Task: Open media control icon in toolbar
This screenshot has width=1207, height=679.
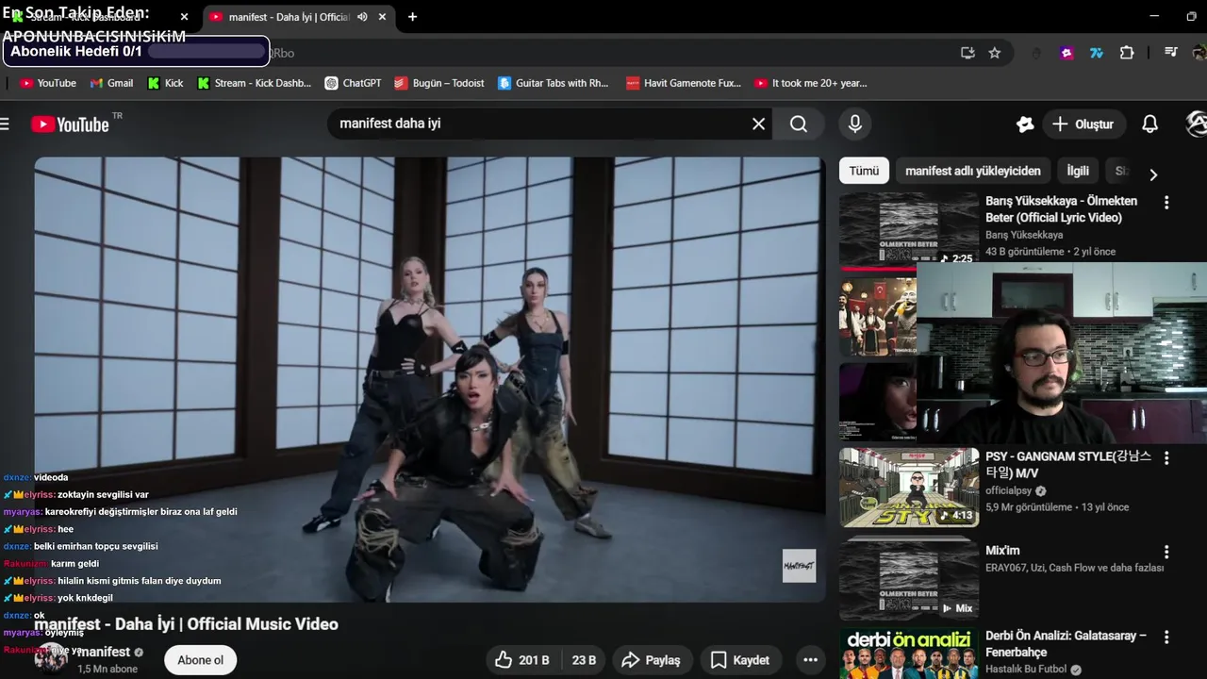Action: point(1170,53)
